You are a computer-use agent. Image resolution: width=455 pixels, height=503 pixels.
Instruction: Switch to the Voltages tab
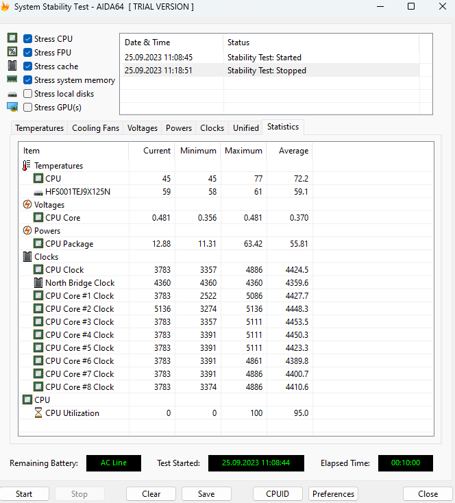(x=142, y=128)
